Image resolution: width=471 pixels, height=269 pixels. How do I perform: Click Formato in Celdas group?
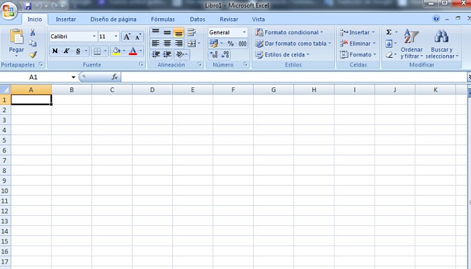tap(358, 54)
